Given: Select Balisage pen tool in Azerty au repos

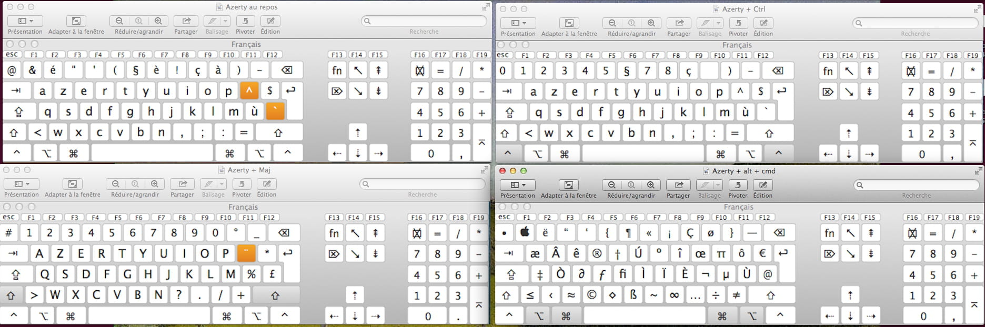Looking at the screenshot, I should coord(213,21).
